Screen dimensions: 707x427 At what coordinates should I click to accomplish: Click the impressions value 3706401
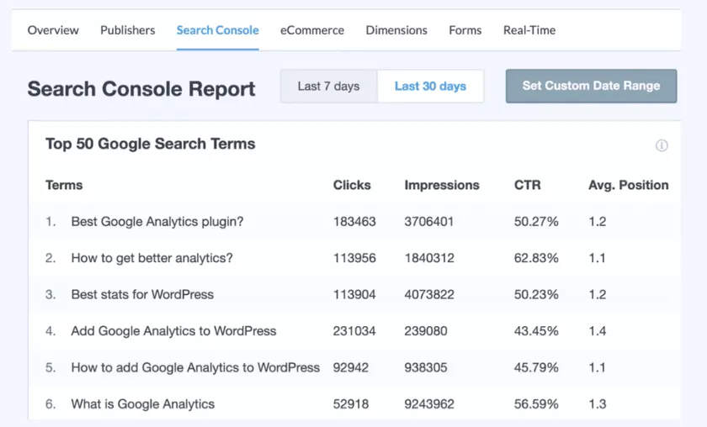[428, 222]
